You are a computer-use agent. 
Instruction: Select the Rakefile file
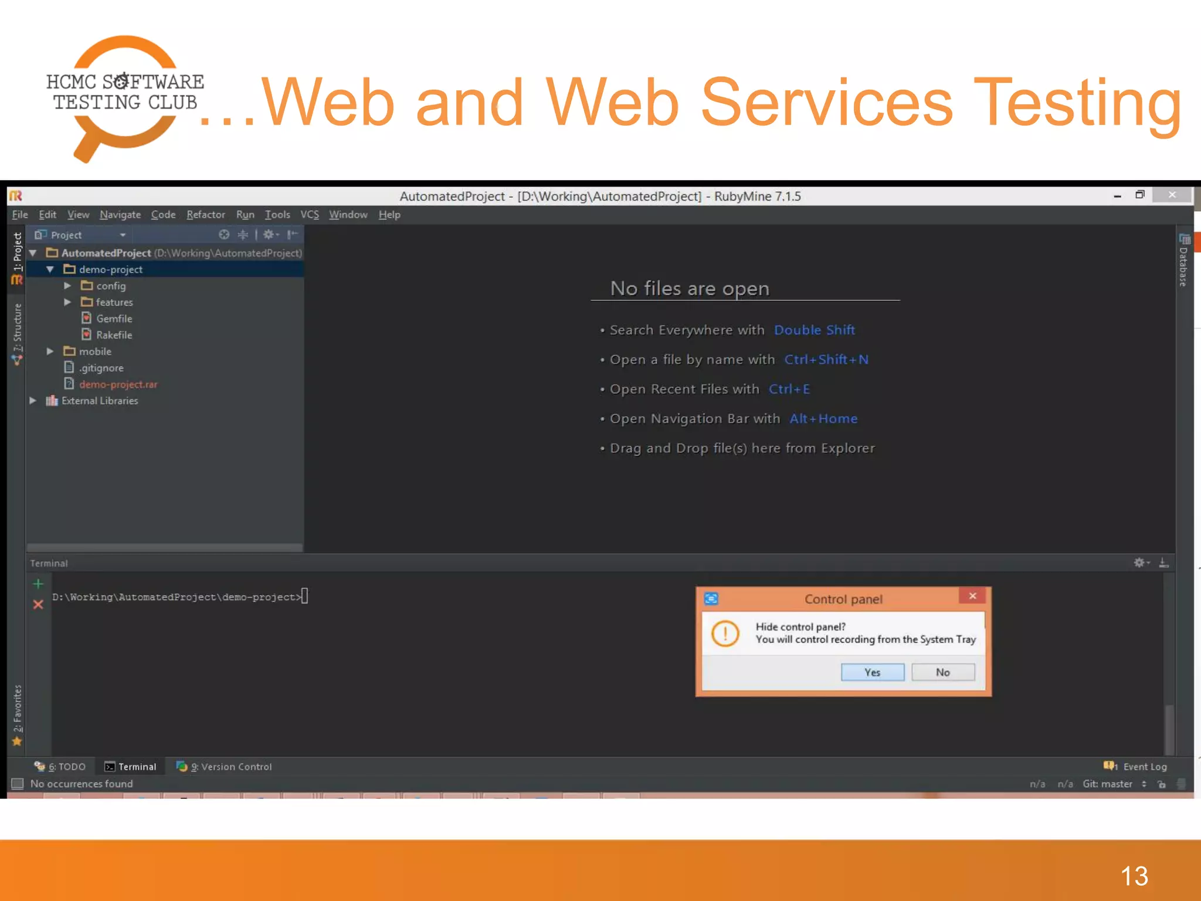pyautogui.click(x=114, y=335)
